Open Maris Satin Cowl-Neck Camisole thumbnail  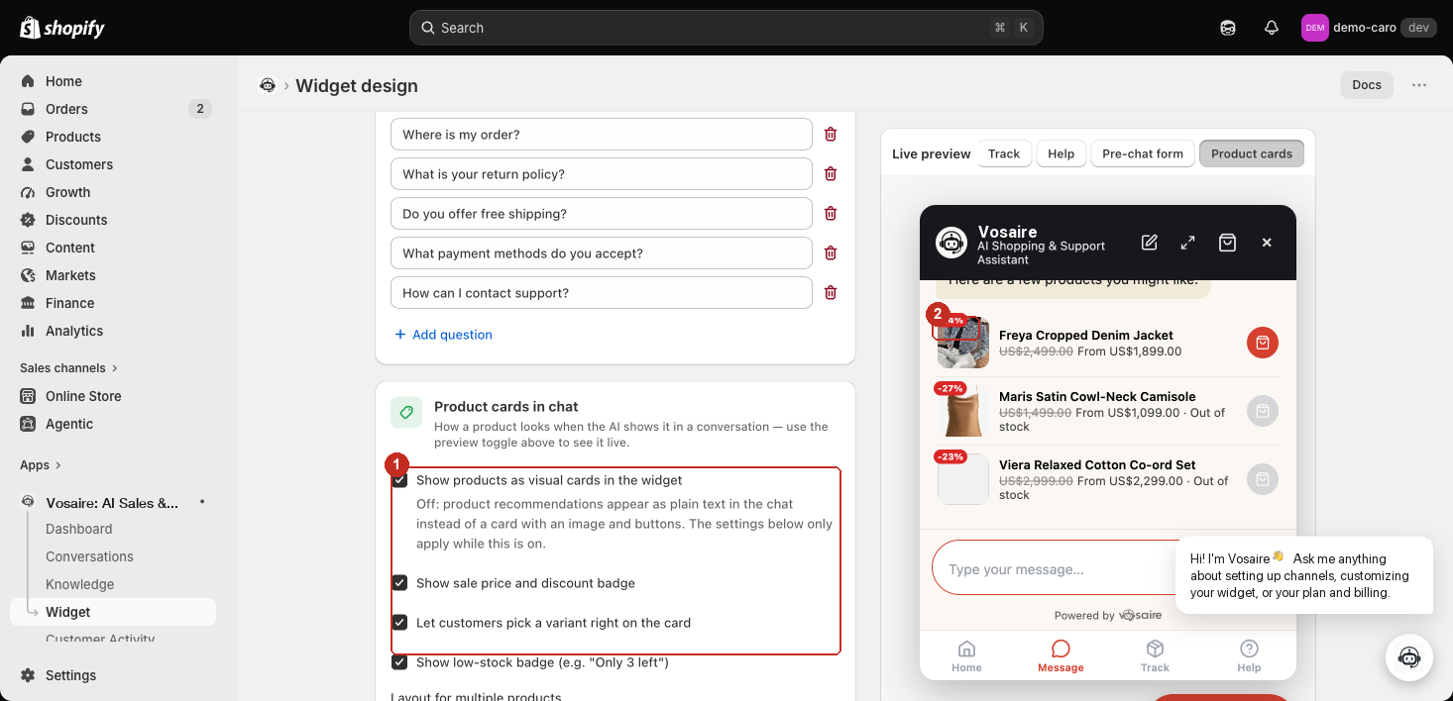pos(963,411)
